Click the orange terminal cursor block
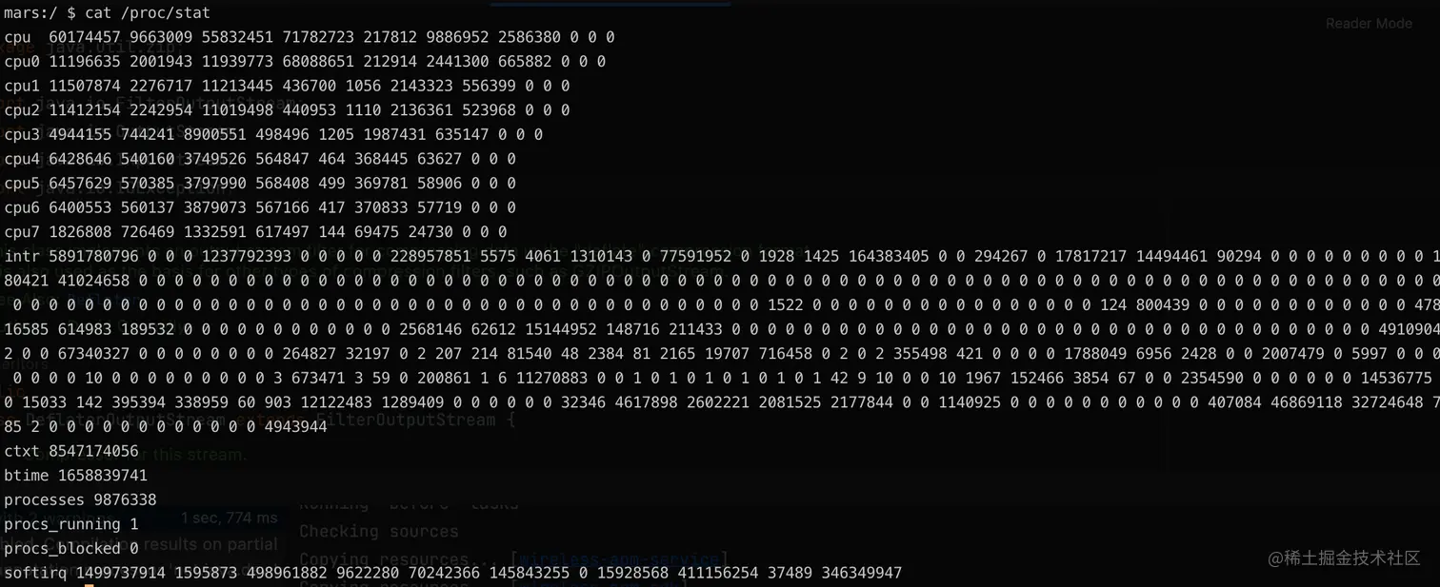Screen dimensions: 1440x587 click(x=90, y=585)
